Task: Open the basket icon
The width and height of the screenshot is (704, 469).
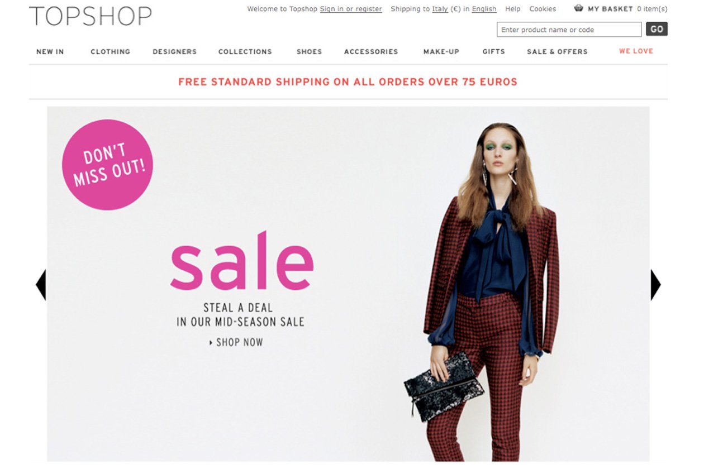Action: 579,8
